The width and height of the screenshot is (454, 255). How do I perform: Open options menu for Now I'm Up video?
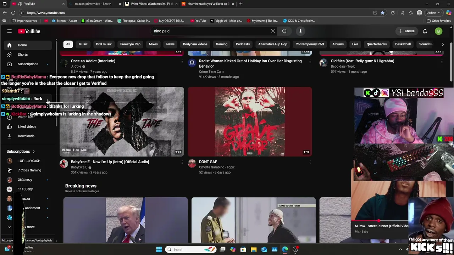pos(182,162)
